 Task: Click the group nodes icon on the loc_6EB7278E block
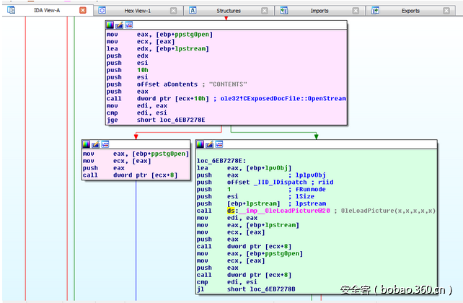pos(219,145)
